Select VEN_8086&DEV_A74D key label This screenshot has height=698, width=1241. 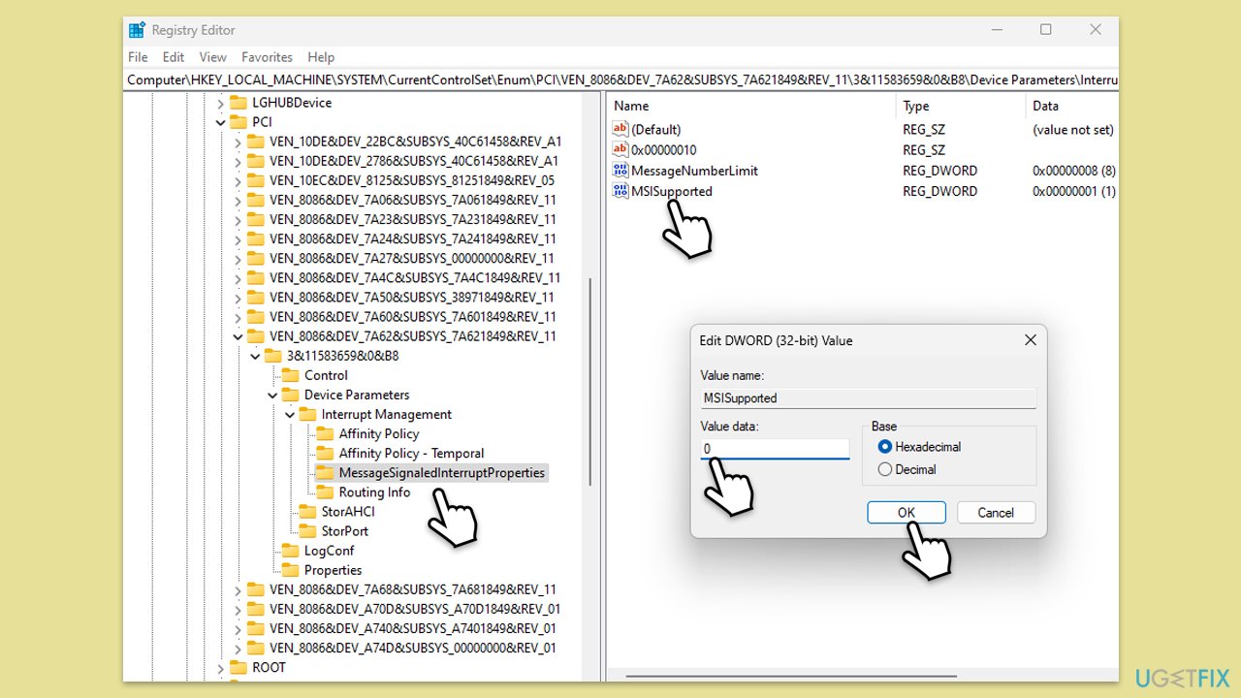coord(413,648)
